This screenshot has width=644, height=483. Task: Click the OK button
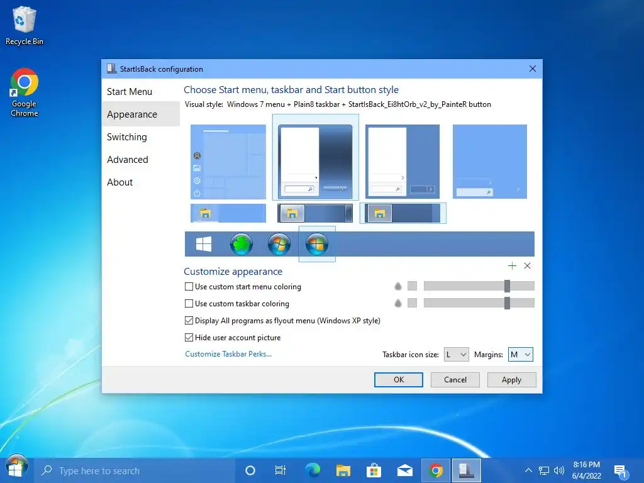[398, 380]
